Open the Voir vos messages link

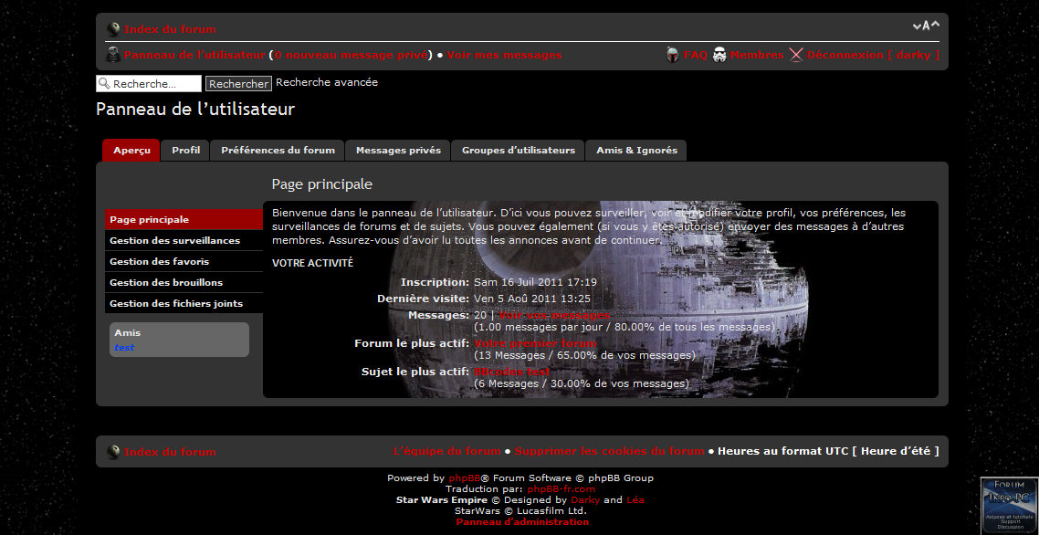pos(554,315)
